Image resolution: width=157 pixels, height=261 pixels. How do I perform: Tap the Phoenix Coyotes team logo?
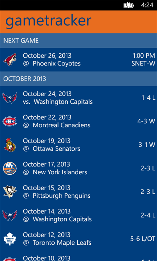click(10, 59)
